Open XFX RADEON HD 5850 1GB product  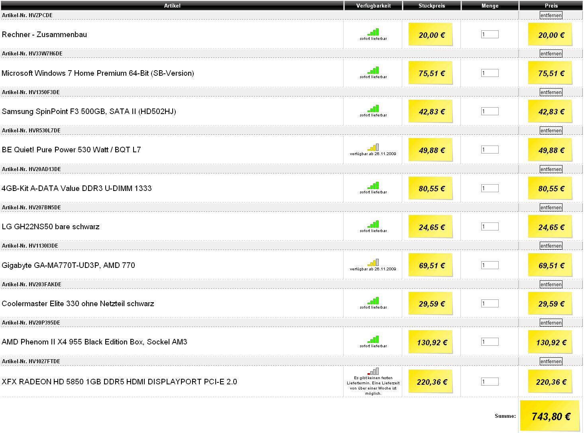coord(119,382)
